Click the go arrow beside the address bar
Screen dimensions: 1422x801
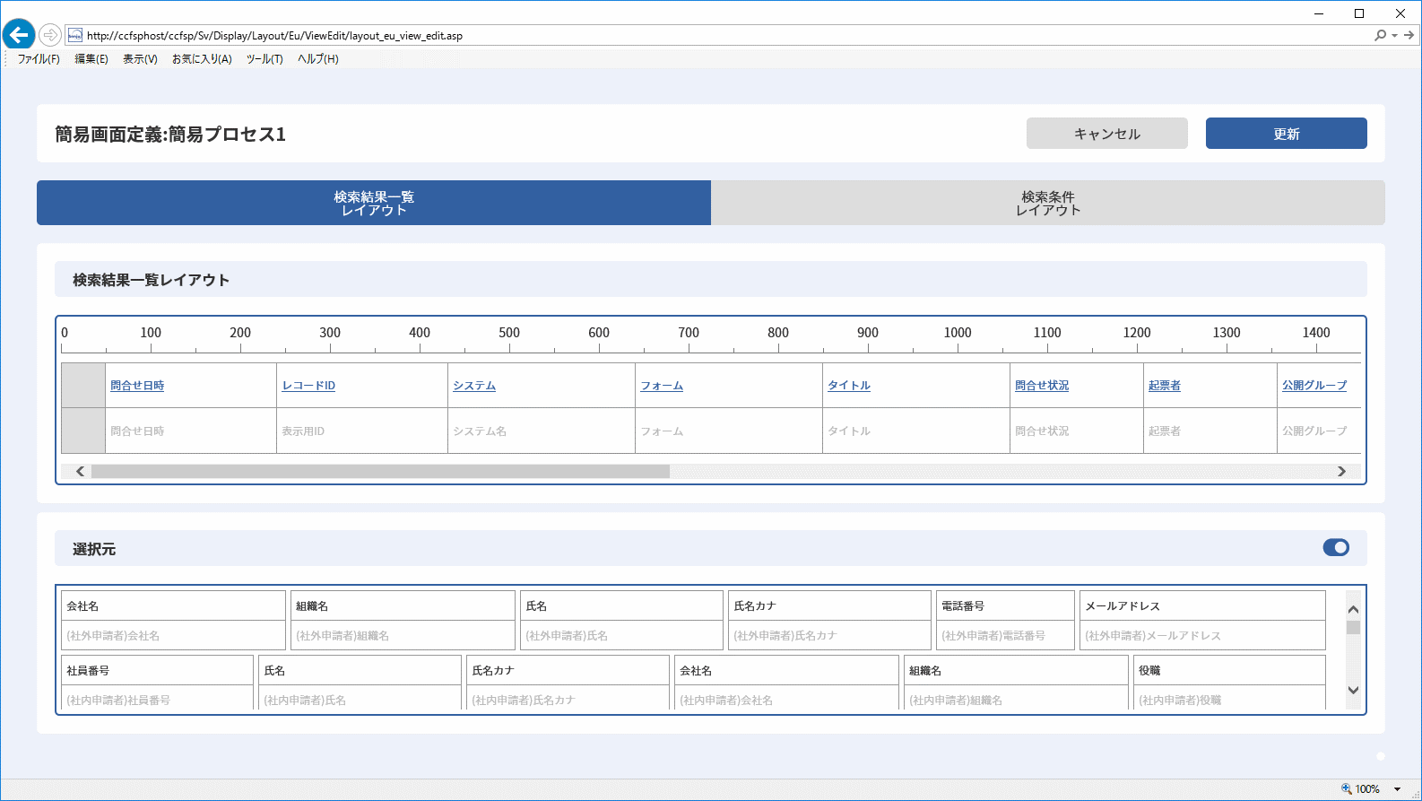(1409, 35)
